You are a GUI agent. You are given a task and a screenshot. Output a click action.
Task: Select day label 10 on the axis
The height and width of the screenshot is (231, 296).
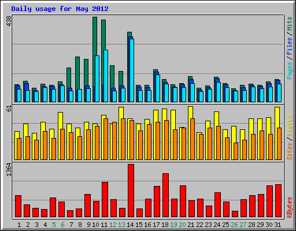pyautogui.click(x=95, y=225)
